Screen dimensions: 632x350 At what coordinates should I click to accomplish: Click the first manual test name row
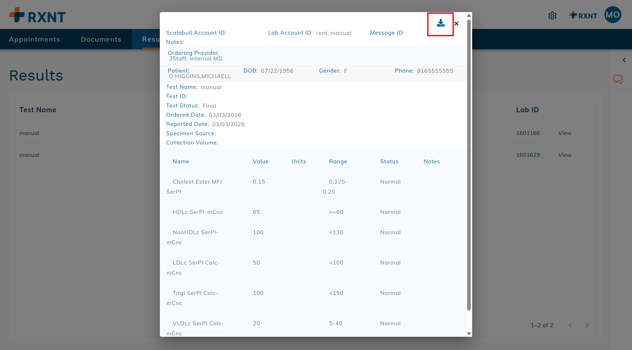(29, 133)
